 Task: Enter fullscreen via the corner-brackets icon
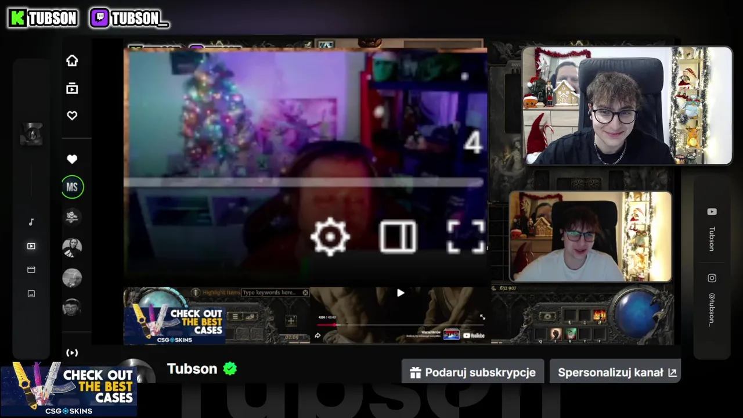(466, 237)
